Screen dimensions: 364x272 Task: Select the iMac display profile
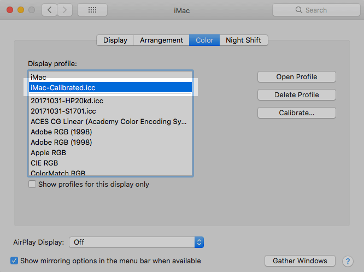pyautogui.click(x=110, y=77)
